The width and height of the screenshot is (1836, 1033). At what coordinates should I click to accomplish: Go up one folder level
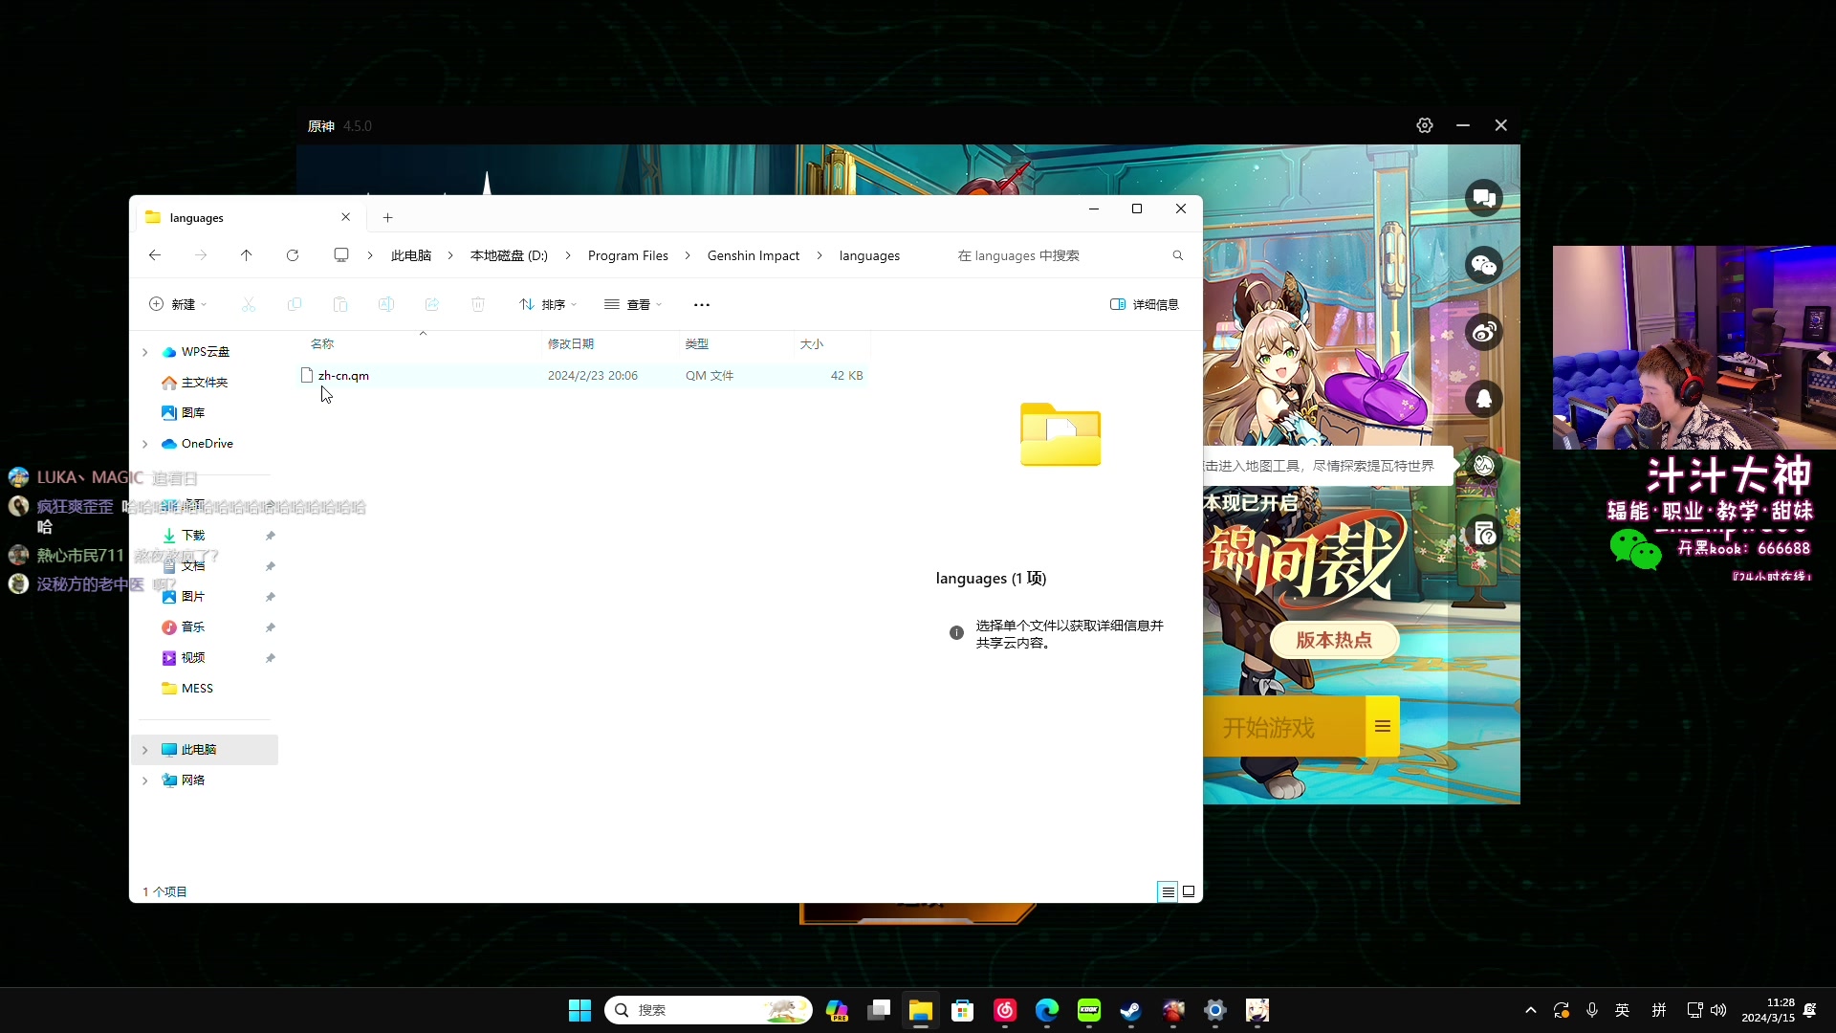[247, 255]
